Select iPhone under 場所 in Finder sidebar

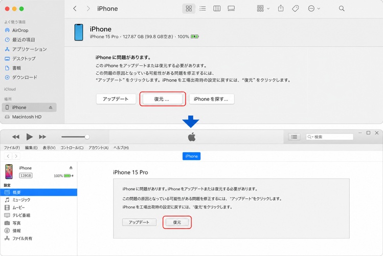tap(29, 108)
